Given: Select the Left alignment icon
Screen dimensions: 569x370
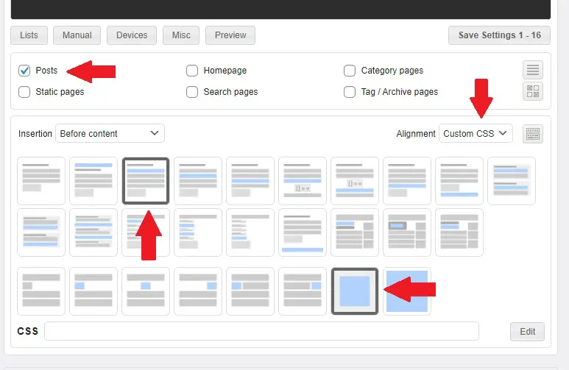Looking at the screenshot, I should (93, 291).
